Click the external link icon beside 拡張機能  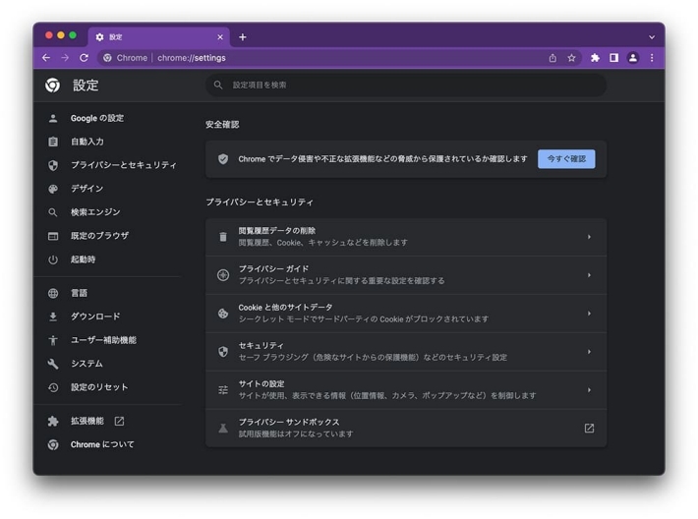(x=119, y=421)
